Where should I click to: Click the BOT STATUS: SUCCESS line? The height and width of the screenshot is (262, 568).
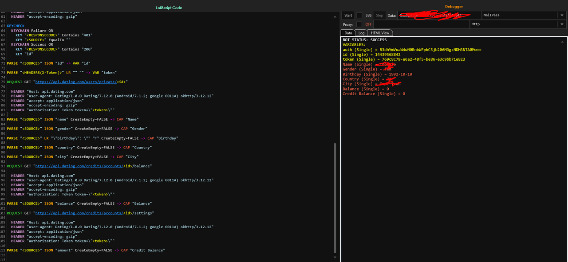click(364, 40)
